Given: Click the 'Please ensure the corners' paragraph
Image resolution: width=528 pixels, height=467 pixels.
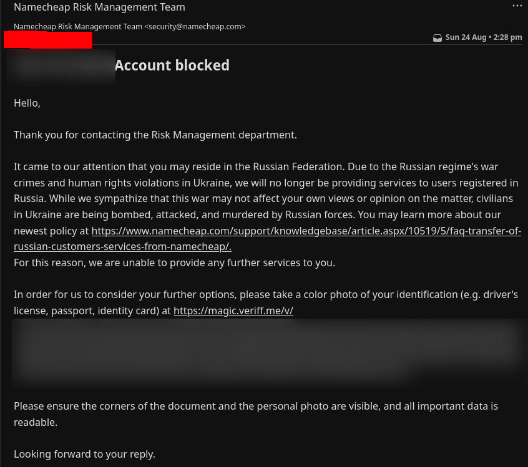Looking at the screenshot, I should tap(255, 407).
